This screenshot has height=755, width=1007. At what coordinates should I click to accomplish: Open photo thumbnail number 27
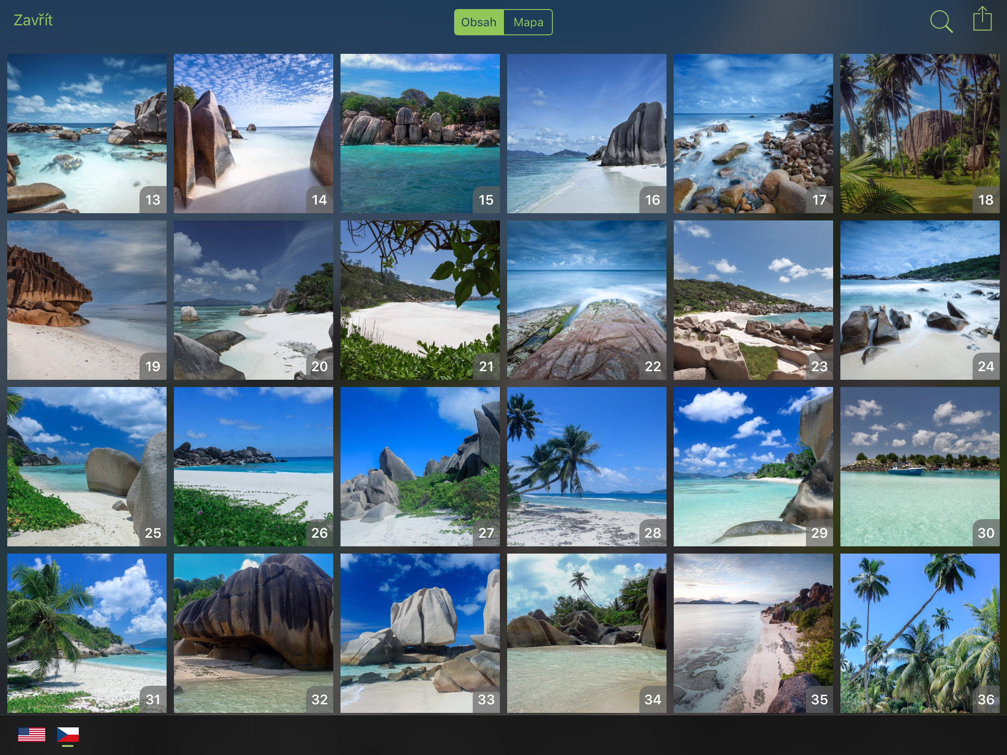click(420, 467)
